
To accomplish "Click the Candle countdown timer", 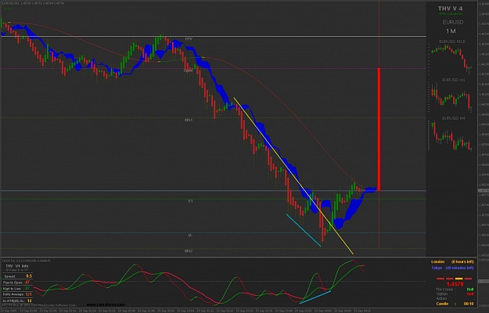I will [469, 304].
